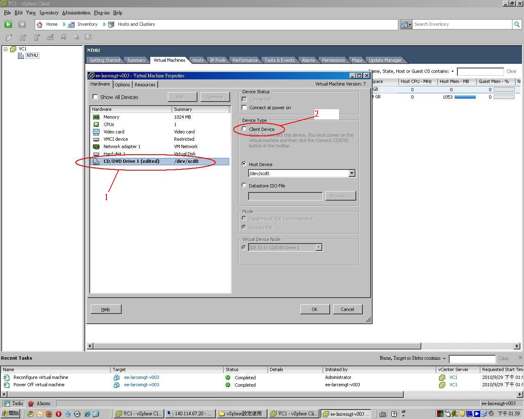Viewport: 524px width, 419px height.
Task: Switch to the Options tab
Action: click(122, 85)
